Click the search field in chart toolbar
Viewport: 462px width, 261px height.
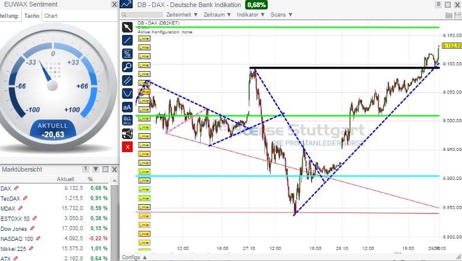(142, 15)
